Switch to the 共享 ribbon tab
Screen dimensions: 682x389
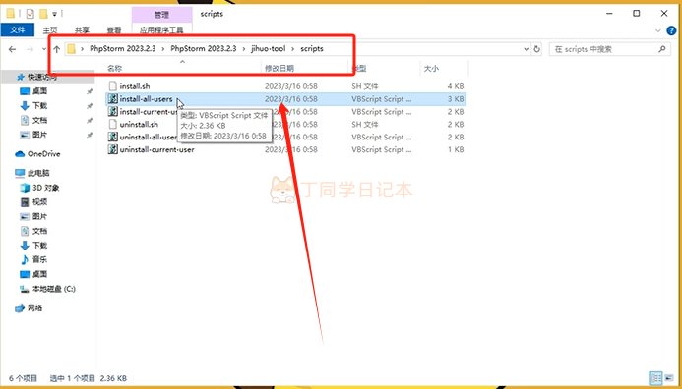[82, 30]
